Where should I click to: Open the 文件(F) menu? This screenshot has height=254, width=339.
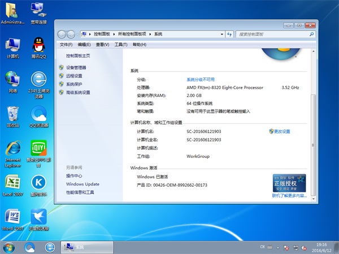66,44
